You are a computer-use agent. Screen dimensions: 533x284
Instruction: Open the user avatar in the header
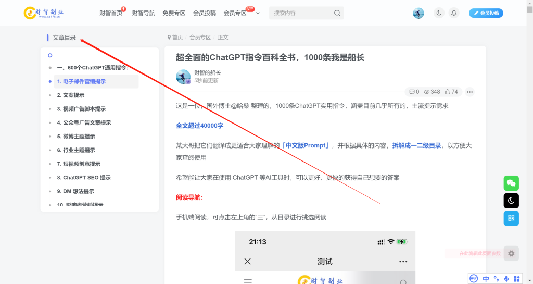(x=418, y=13)
